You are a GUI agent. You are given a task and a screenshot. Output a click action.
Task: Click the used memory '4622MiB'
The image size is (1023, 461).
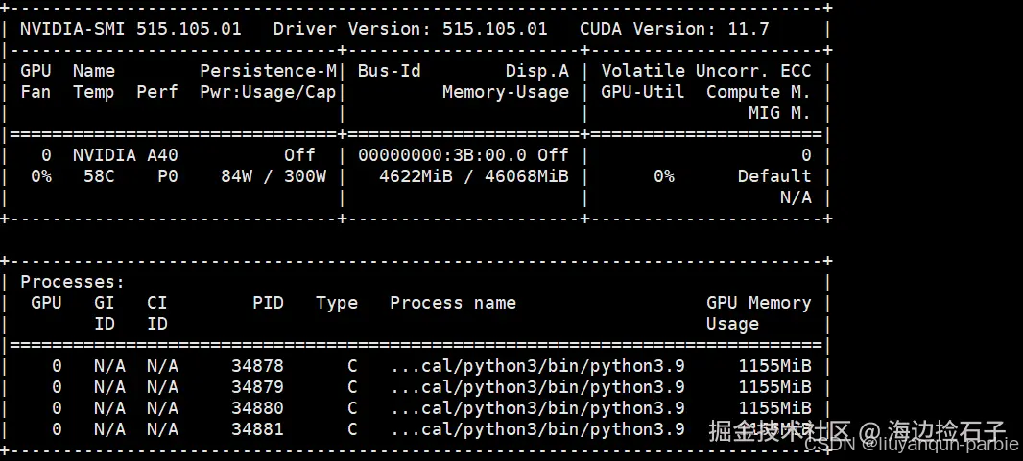click(416, 176)
